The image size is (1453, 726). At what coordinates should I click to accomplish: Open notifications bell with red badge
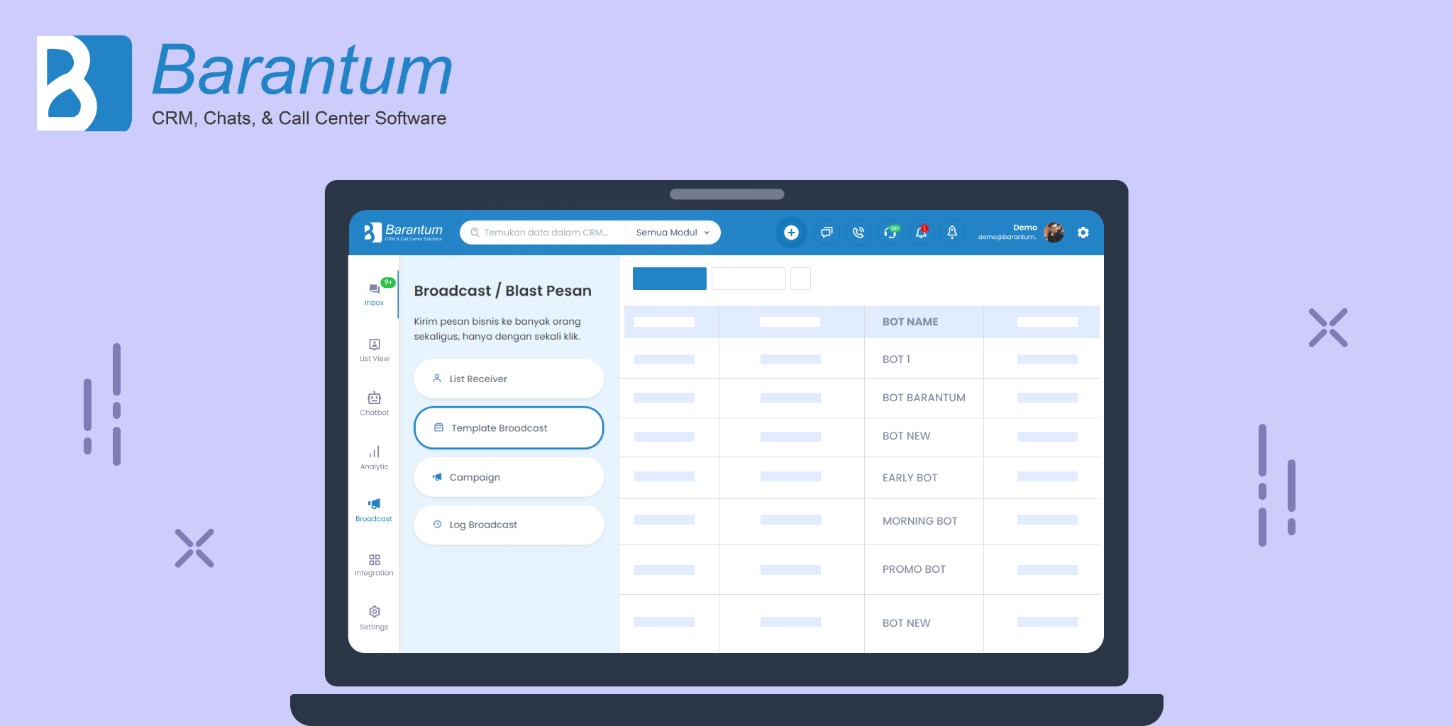[922, 233]
